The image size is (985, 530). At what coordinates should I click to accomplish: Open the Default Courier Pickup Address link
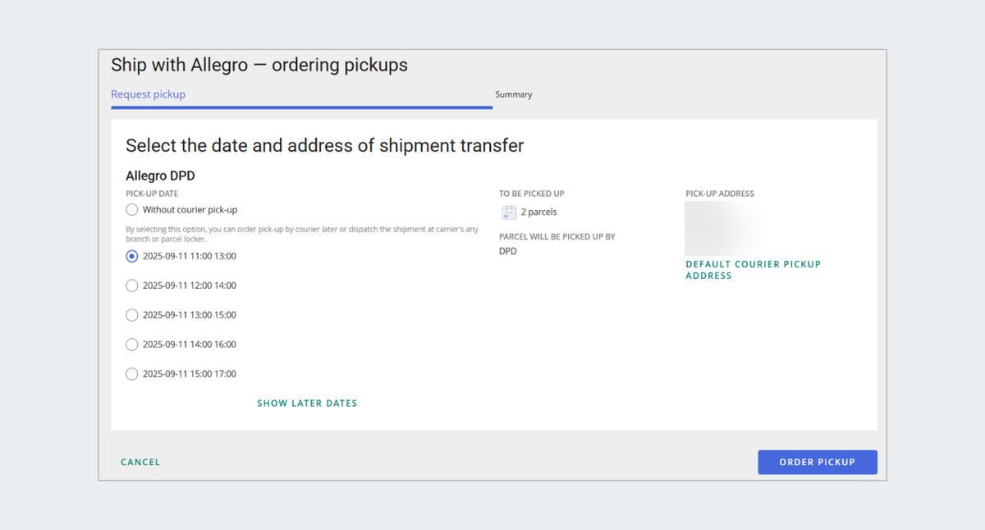click(x=753, y=270)
